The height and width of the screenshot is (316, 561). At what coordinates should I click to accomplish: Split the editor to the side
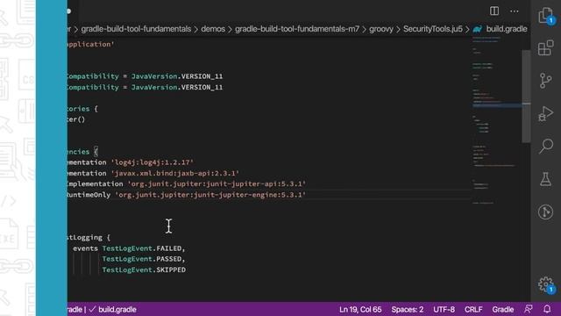tap(494, 11)
